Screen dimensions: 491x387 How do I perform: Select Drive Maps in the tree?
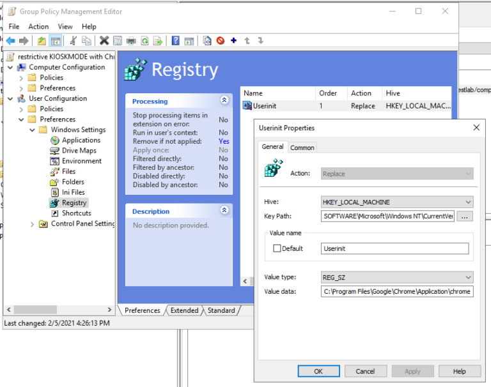coord(79,151)
